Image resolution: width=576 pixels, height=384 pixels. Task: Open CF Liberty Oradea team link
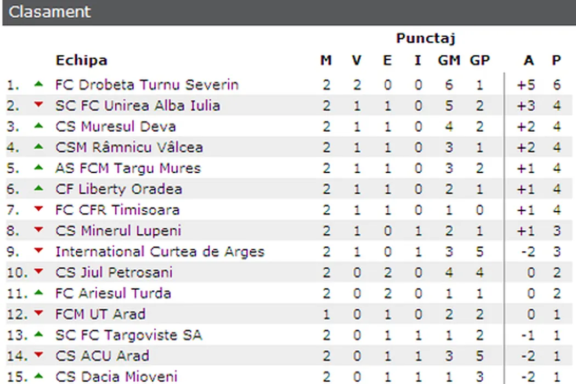[118, 189]
